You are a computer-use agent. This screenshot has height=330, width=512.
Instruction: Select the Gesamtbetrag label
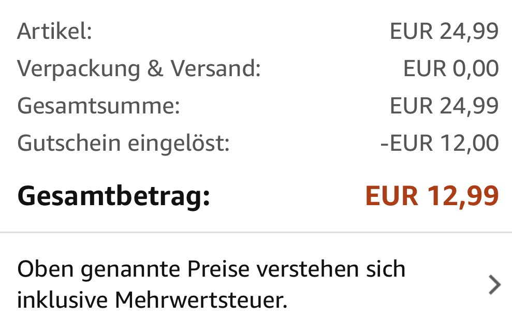[113, 196]
